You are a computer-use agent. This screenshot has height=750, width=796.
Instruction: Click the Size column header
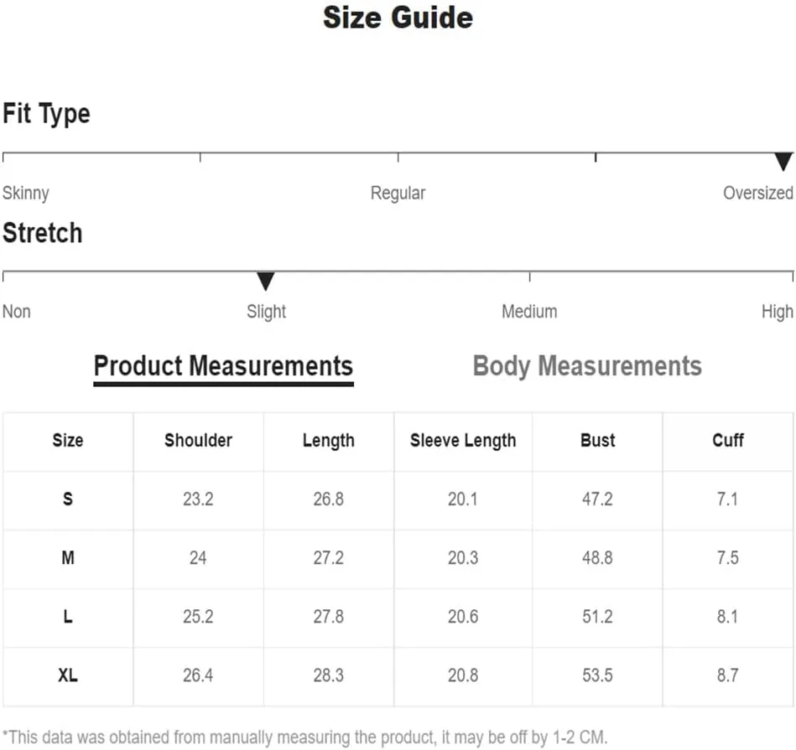click(68, 440)
